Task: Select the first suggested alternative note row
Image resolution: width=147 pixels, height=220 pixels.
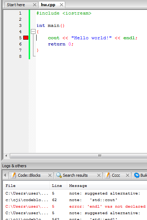Action: [x=75, y=193]
